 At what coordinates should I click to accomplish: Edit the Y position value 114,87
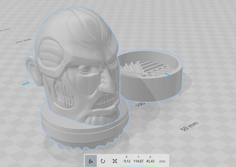tap(138, 161)
